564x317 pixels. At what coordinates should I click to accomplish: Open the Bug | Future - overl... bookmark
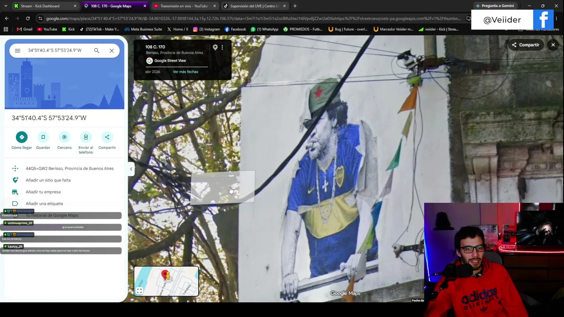pyautogui.click(x=348, y=29)
